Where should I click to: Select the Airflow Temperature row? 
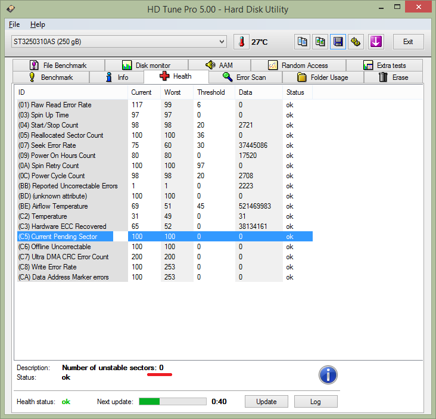click(165, 206)
